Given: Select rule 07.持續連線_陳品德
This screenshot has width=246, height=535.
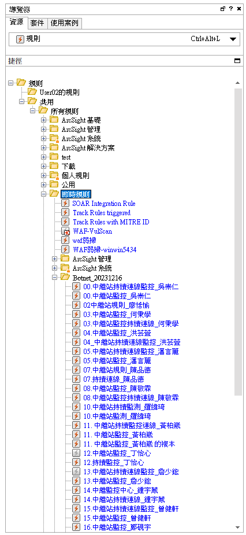Looking at the screenshot, I should 113,379.
